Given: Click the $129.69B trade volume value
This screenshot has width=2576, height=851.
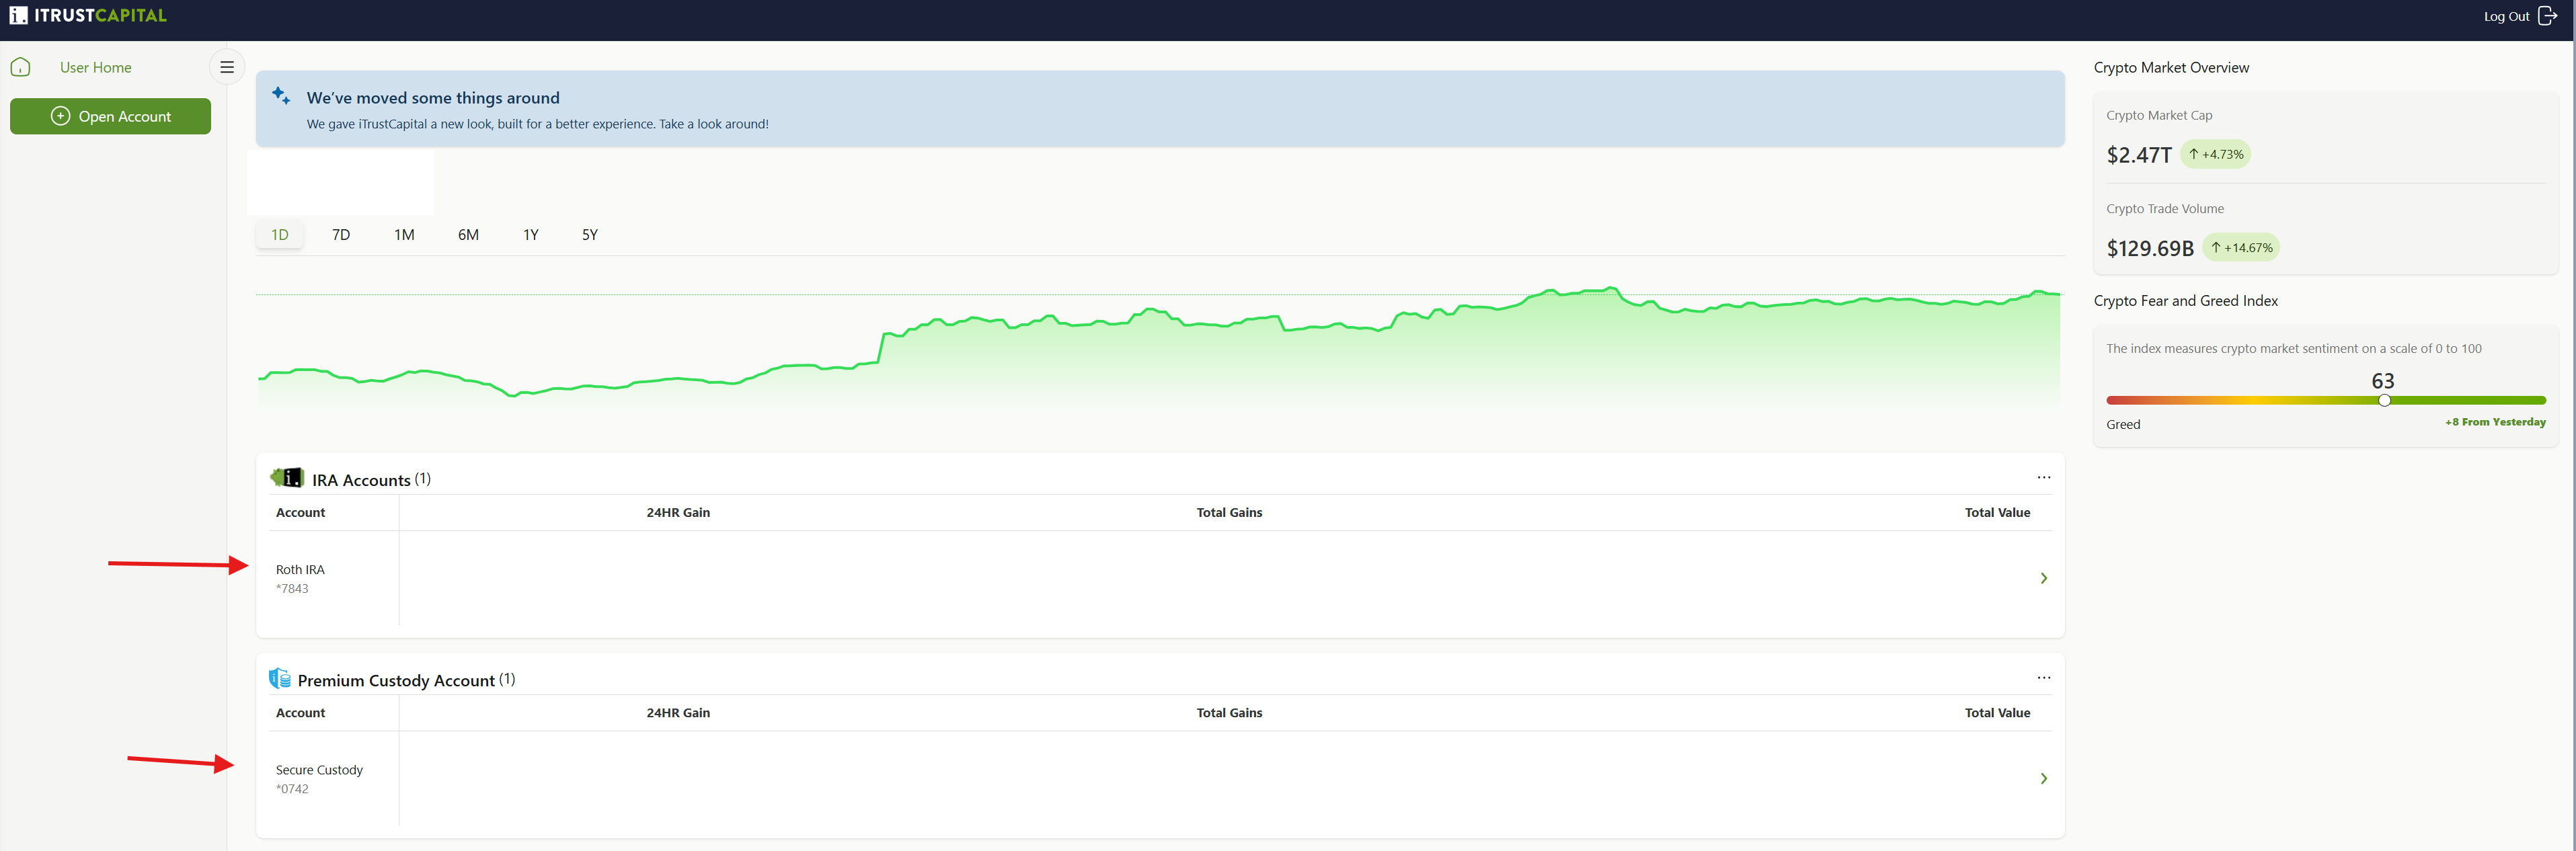Looking at the screenshot, I should tap(2150, 249).
